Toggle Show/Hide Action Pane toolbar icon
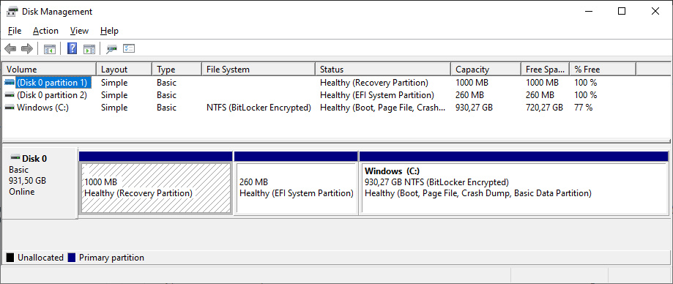The image size is (673, 284). 89,49
